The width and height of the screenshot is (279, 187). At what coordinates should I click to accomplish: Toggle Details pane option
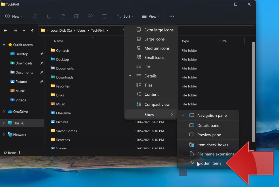pyautogui.click(x=208, y=126)
